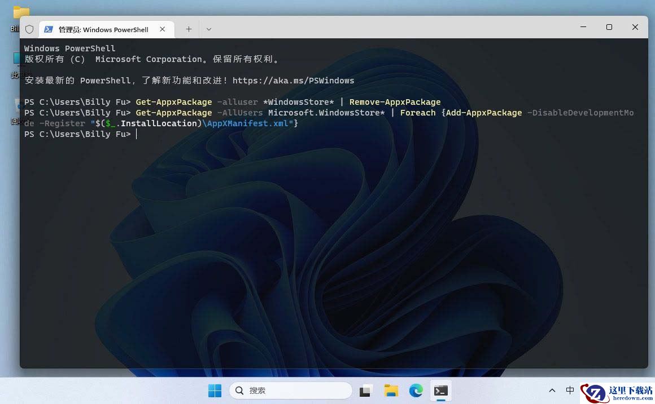Show hidden system tray icons
The width and height of the screenshot is (655, 404).
pyautogui.click(x=552, y=390)
